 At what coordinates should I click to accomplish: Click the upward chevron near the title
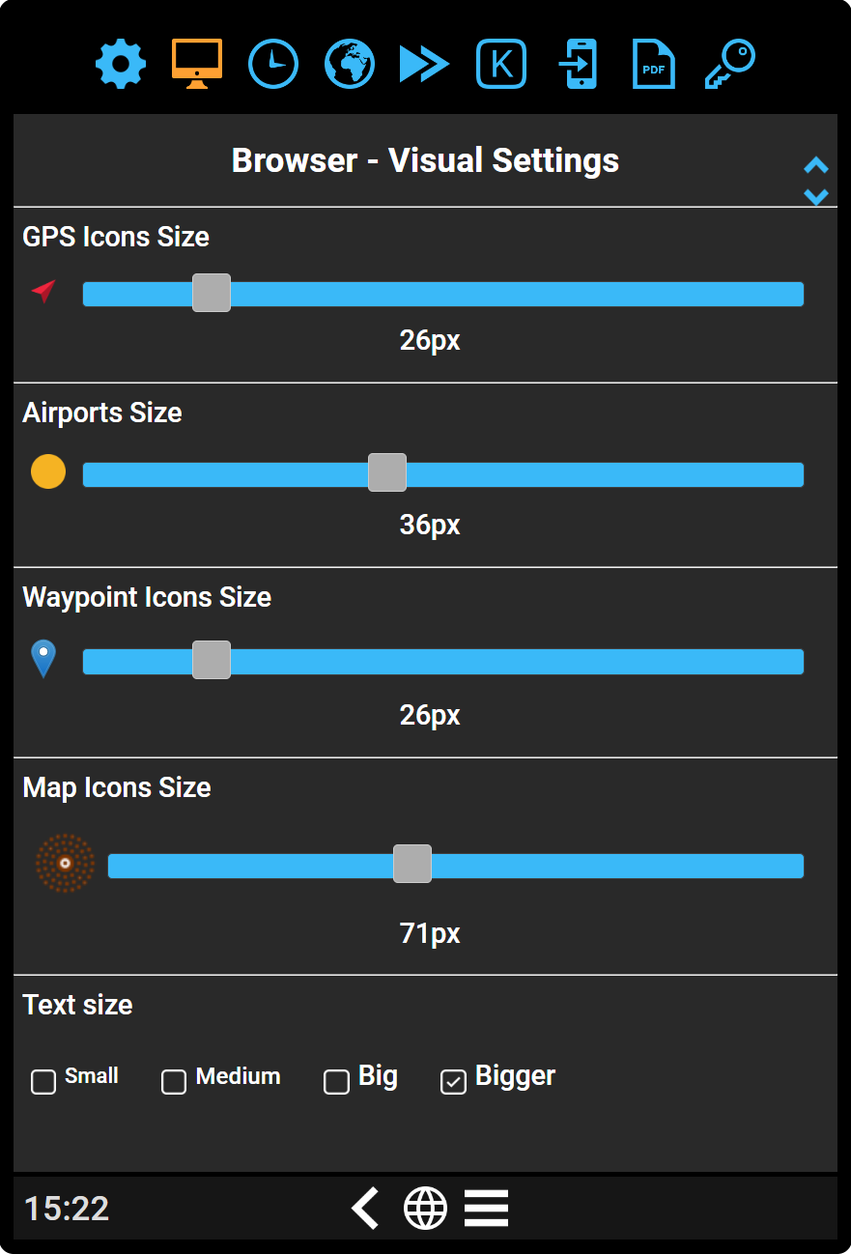coord(816,166)
